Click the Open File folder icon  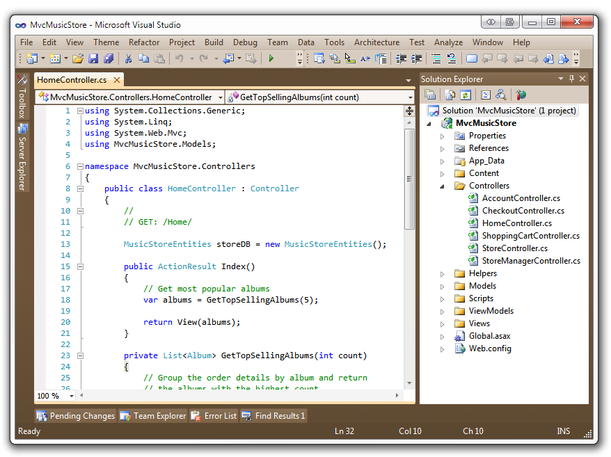[x=77, y=59]
